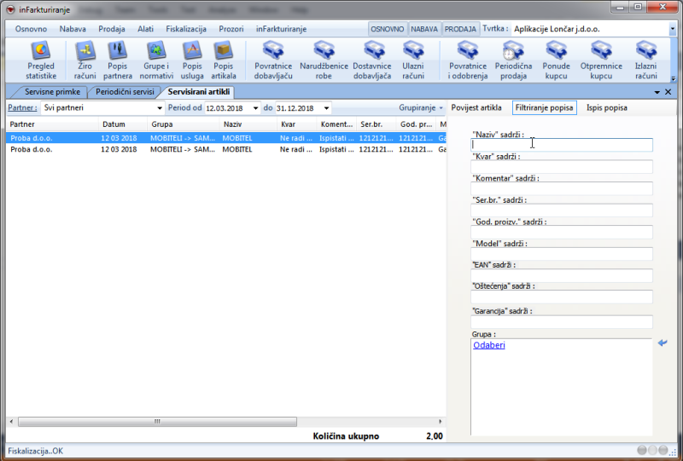This screenshot has height=461, width=683.
Task: Open the 'do' end date picker
Action: tap(326, 108)
